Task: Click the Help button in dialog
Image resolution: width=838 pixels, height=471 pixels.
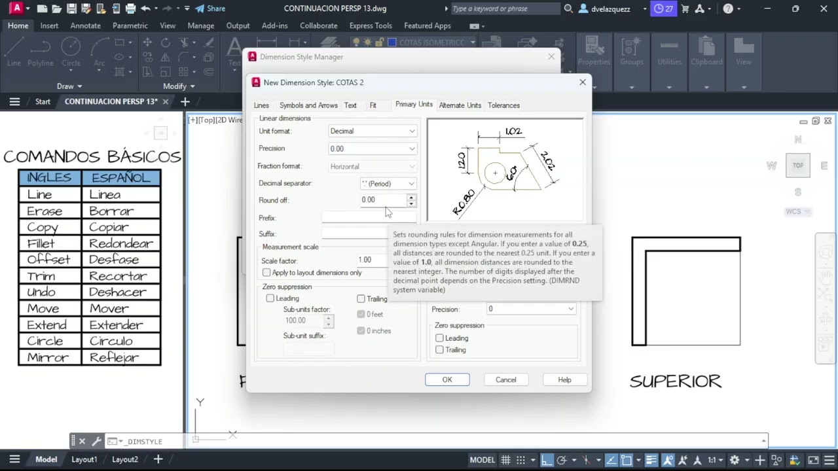Action: [564, 379]
